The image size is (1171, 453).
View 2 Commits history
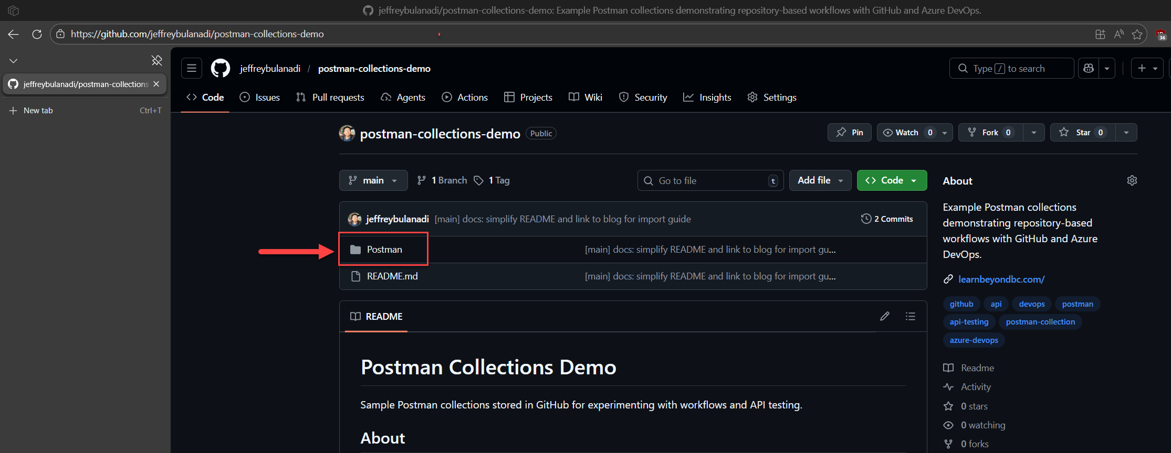(x=887, y=219)
